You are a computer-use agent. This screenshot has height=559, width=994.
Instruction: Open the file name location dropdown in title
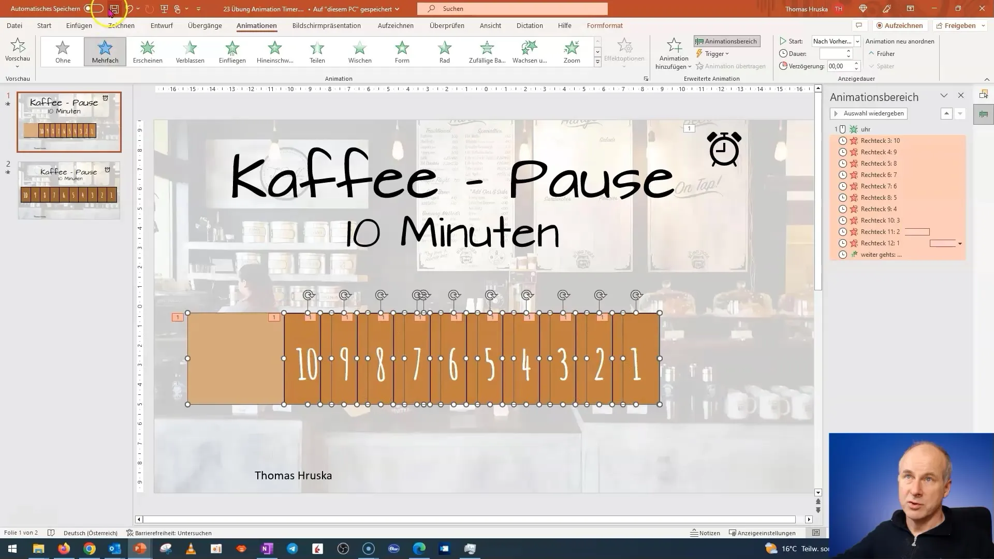[x=397, y=9]
